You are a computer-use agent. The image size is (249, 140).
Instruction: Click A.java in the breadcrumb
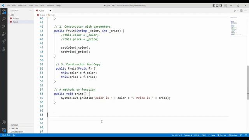[x=42, y=15]
